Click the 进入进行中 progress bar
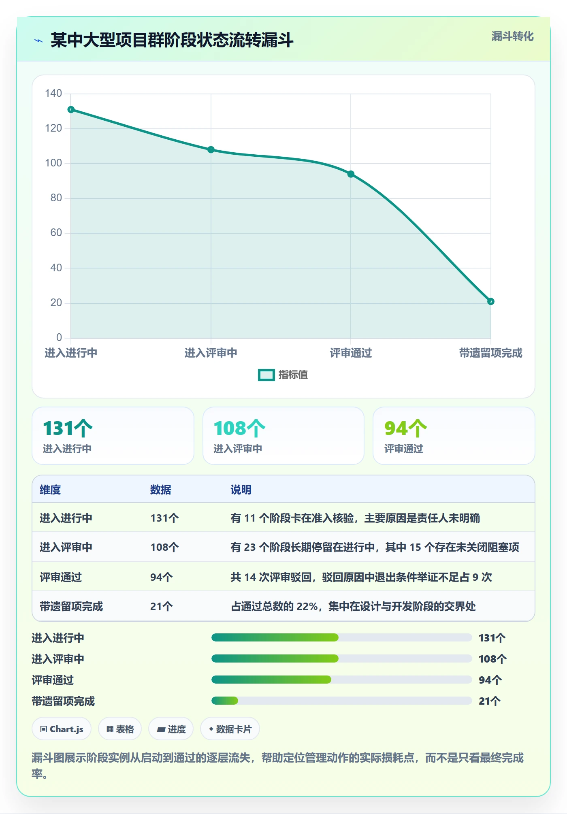The width and height of the screenshot is (567, 814). [342, 638]
